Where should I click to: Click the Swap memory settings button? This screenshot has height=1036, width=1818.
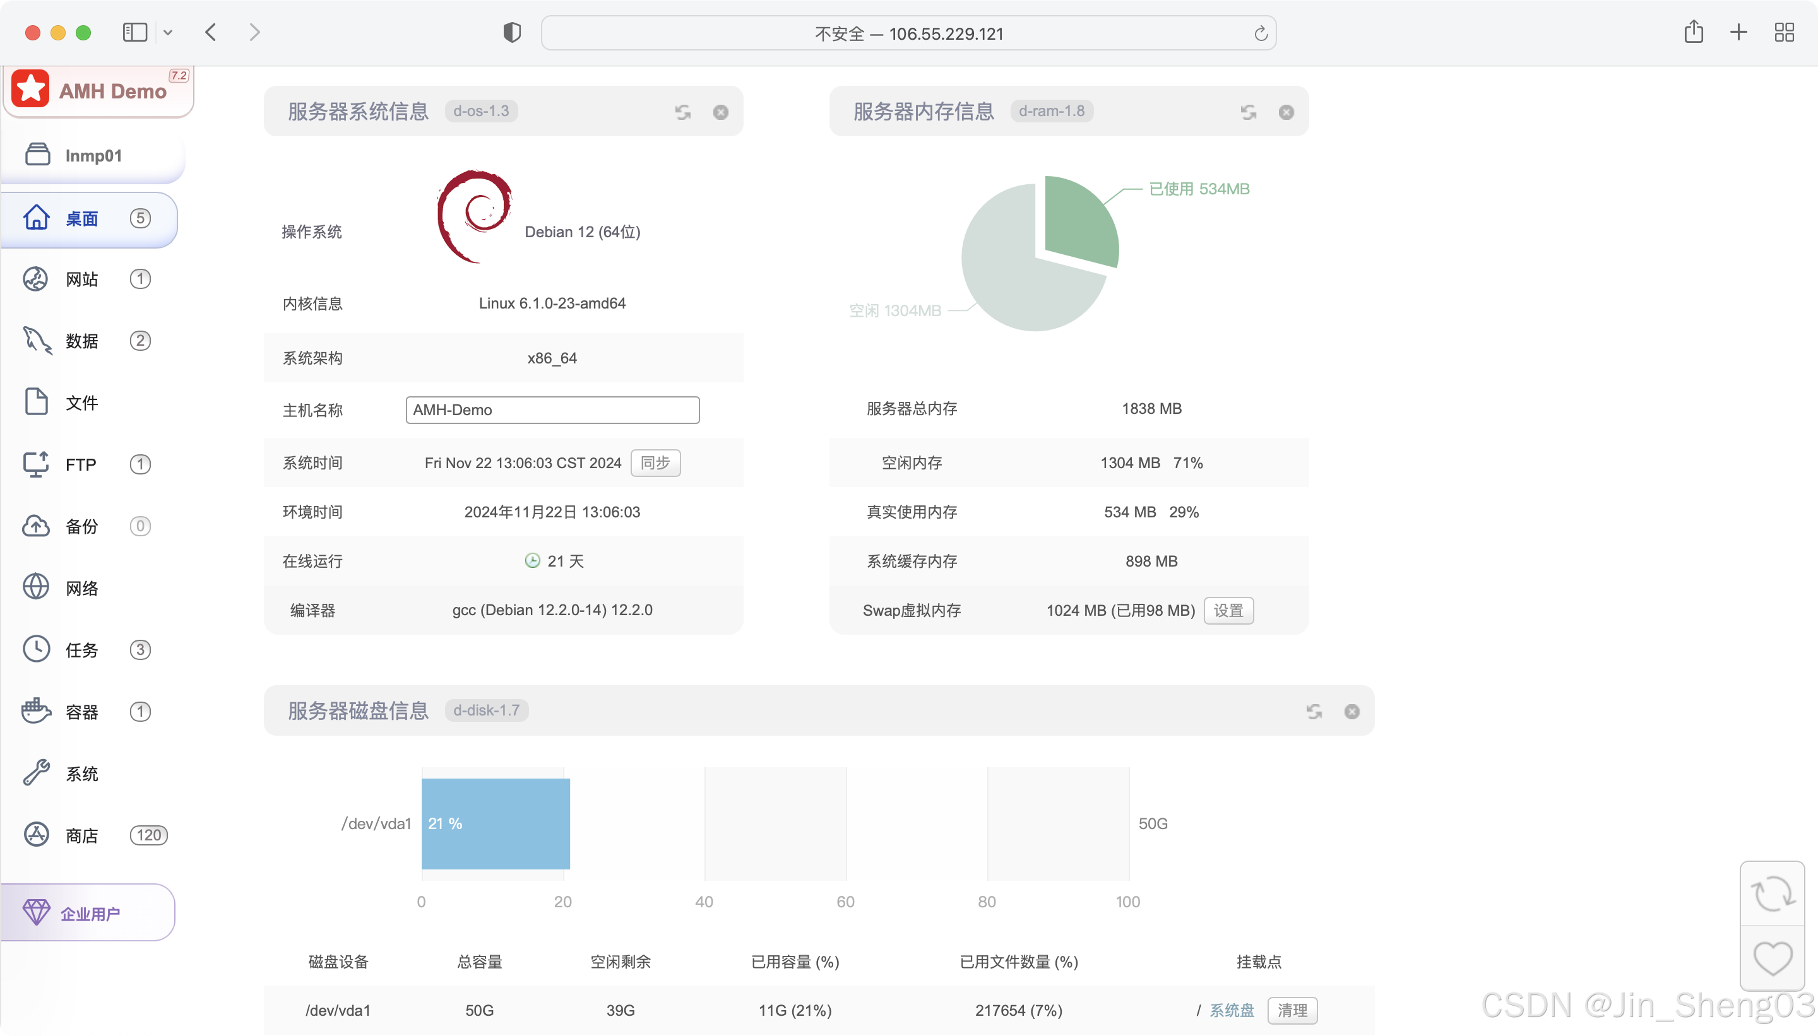pos(1228,611)
